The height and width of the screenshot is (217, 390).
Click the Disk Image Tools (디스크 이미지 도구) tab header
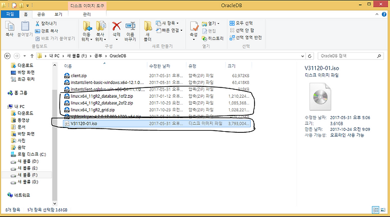pyautogui.click(x=87, y=6)
